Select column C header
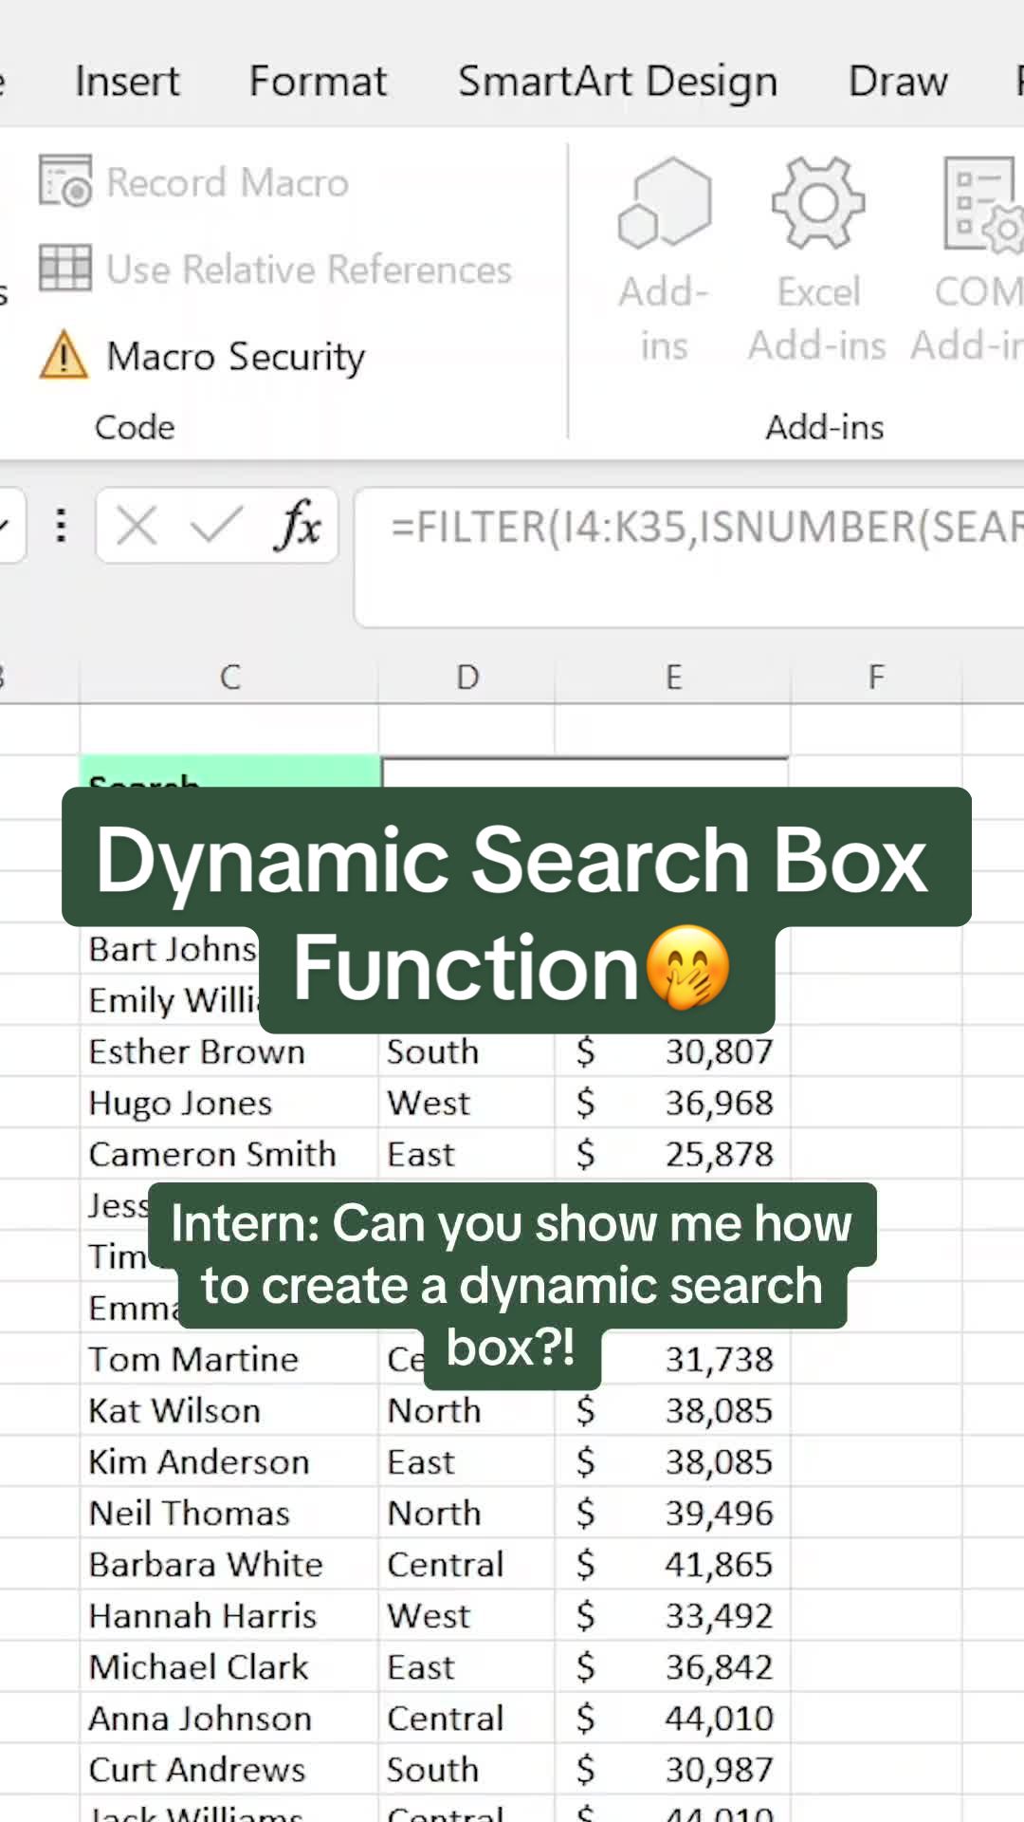Viewport: 1024px width, 1822px height. (x=229, y=677)
